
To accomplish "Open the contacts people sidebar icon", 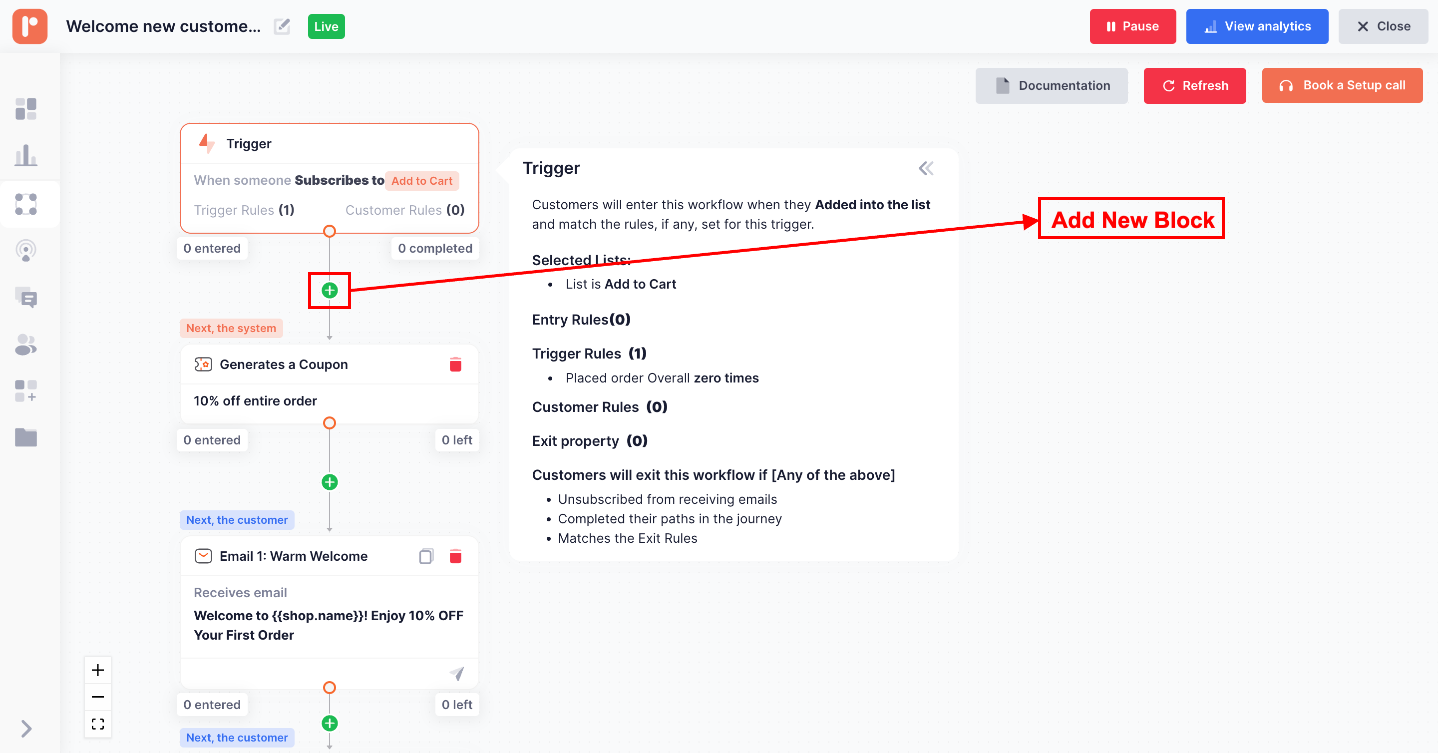I will (x=25, y=345).
